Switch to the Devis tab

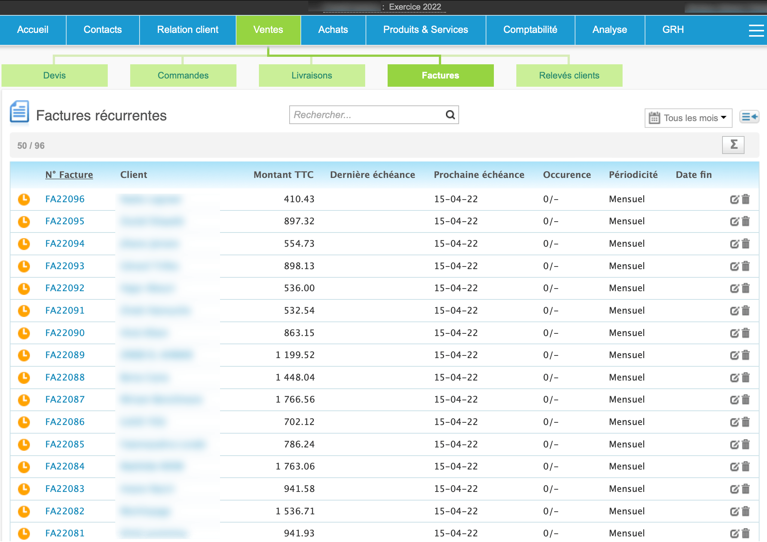[x=55, y=76]
